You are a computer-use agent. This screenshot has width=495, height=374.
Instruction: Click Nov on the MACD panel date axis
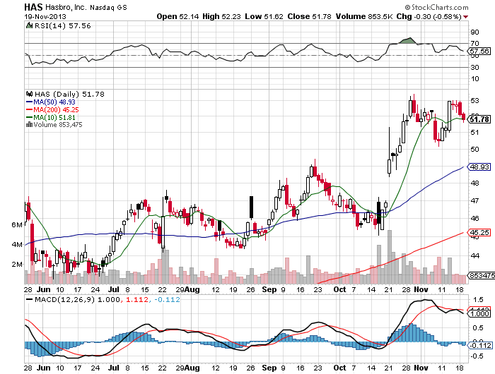click(x=421, y=368)
